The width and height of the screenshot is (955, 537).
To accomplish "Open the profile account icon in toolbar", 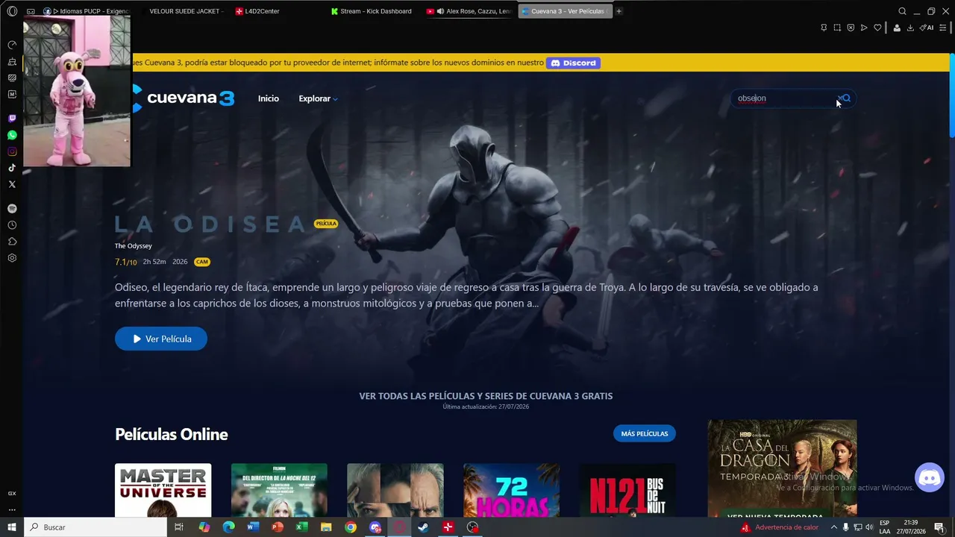I will pyautogui.click(x=897, y=28).
